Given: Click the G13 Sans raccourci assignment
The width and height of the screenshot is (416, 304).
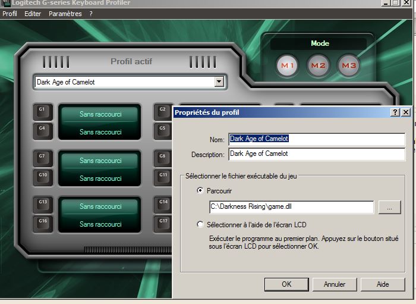Looking at the screenshot, I should tap(100, 206).
